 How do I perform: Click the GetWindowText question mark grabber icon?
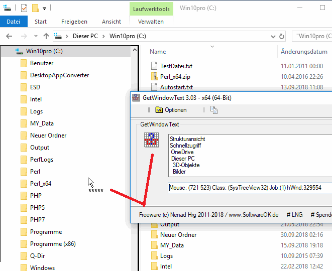(151, 140)
